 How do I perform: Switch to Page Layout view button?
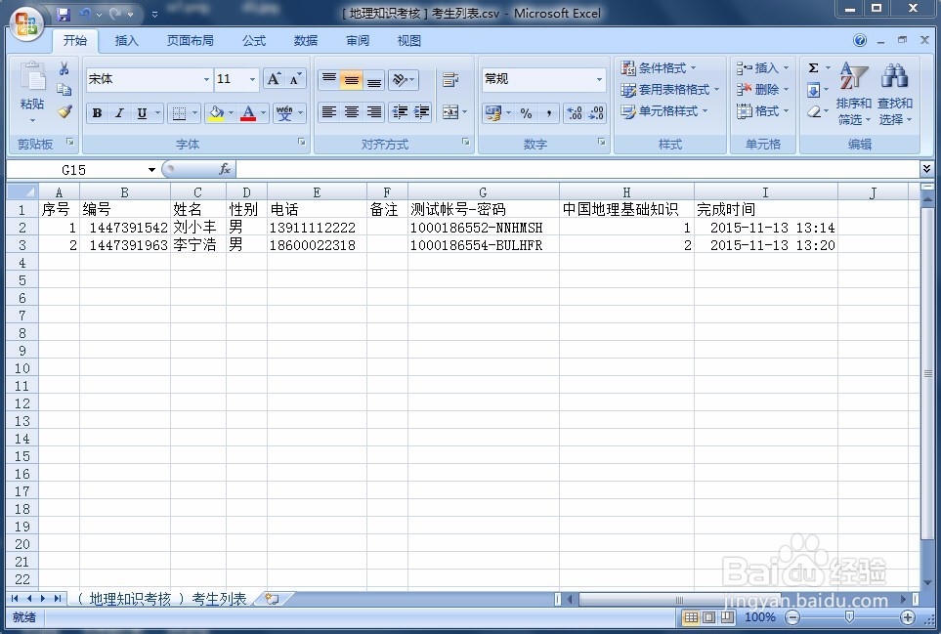708,617
